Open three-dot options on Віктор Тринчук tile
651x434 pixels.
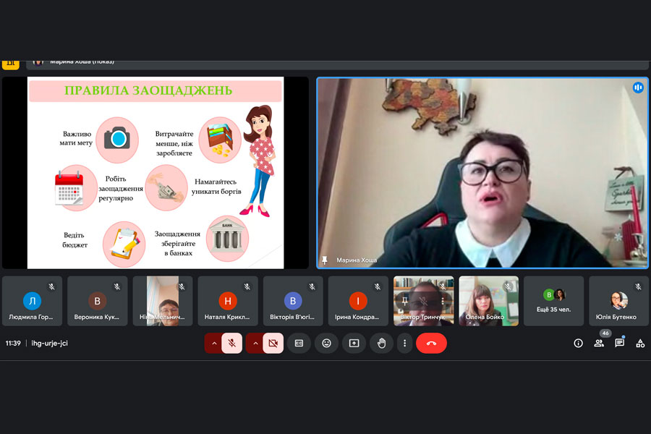click(x=442, y=301)
